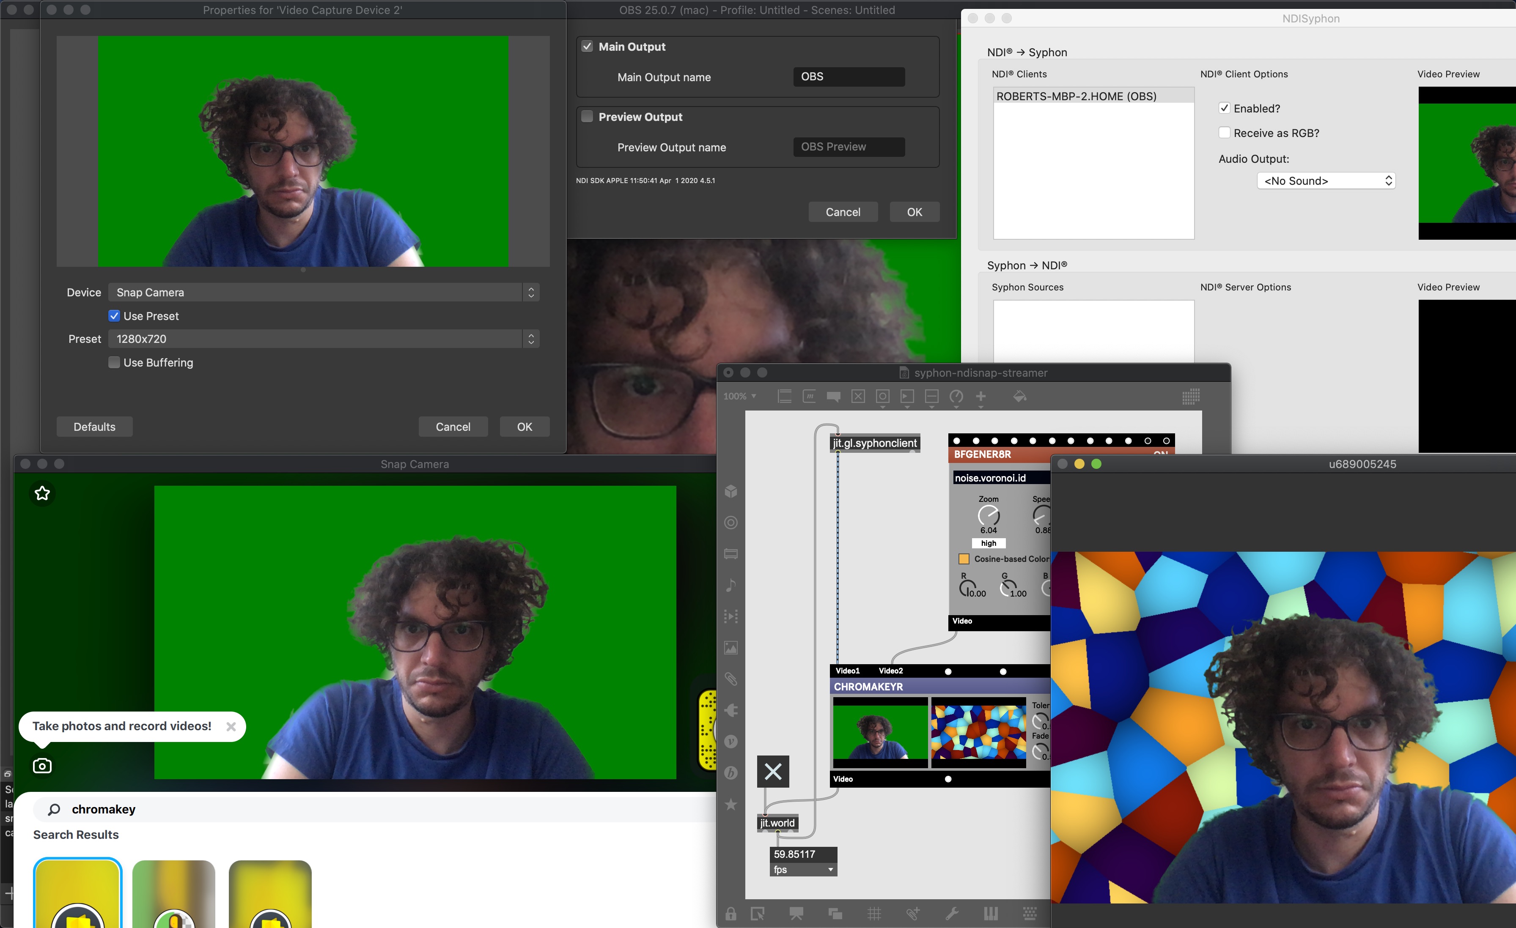Screen dimensions: 1516x928
Task: Click the search magnifier icon in Snap Camera
Action: [x=54, y=809]
